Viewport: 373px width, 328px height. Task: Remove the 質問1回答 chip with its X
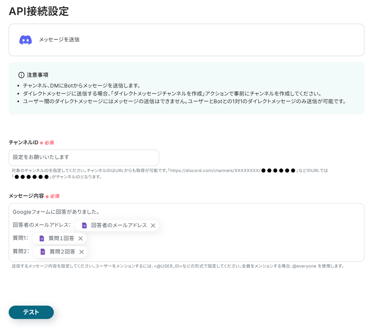pyautogui.click(x=81, y=238)
